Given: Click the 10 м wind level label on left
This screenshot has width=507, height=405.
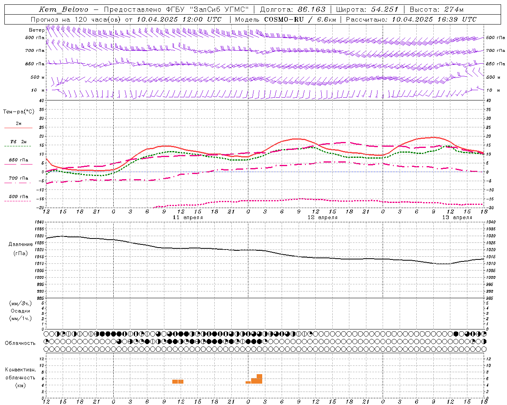Looking at the screenshot, I should click(x=38, y=90).
